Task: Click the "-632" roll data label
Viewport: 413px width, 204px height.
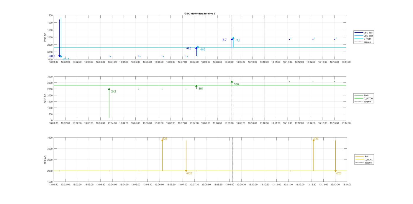Action: (189, 173)
